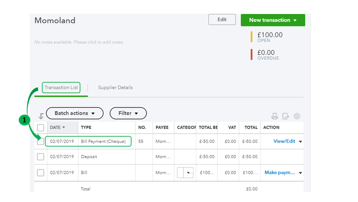Open table settings gear icon

coord(297,116)
